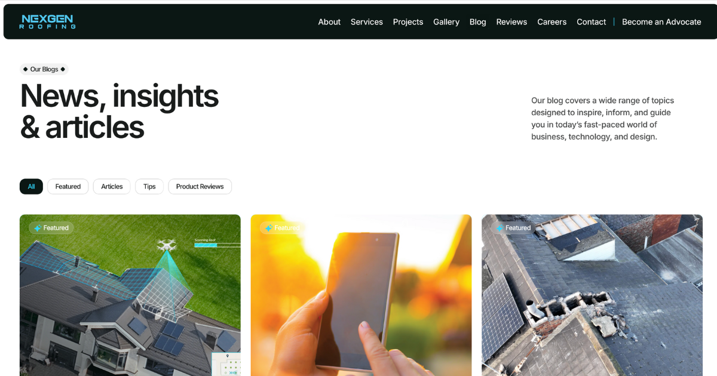Filter posts by Product Reviews

(x=200, y=187)
